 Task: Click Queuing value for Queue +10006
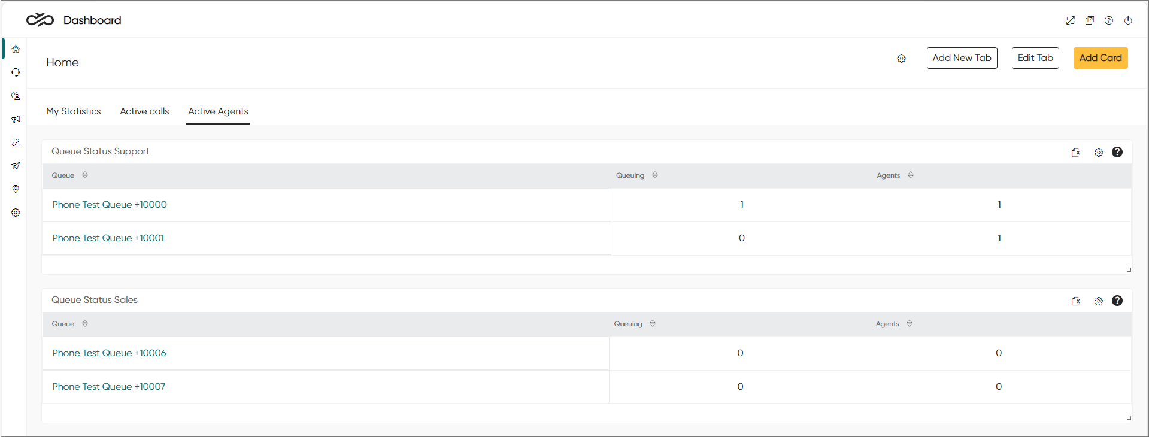(x=741, y=353)
